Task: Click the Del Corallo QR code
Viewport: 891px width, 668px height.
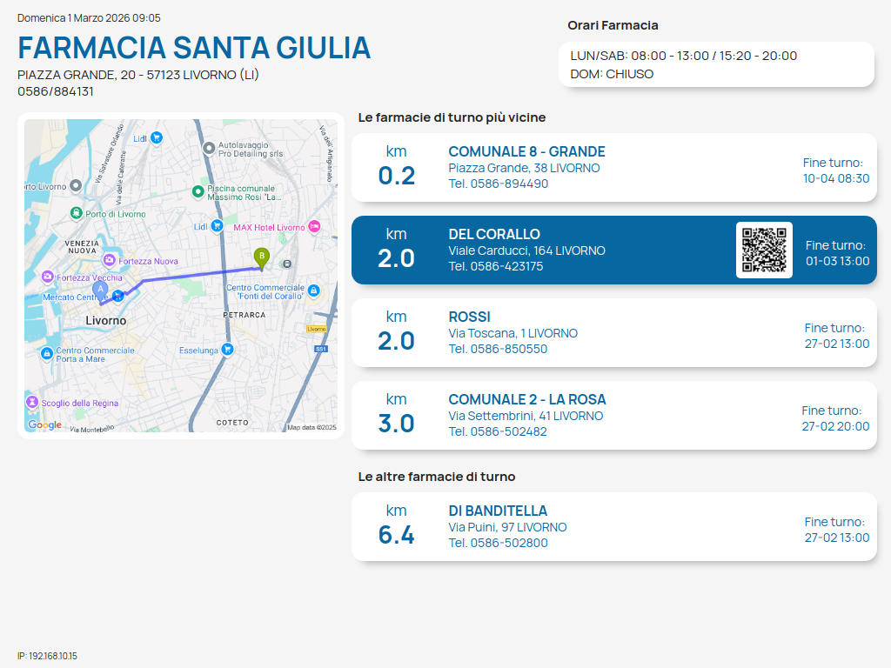Action: [x=764, y=250]
